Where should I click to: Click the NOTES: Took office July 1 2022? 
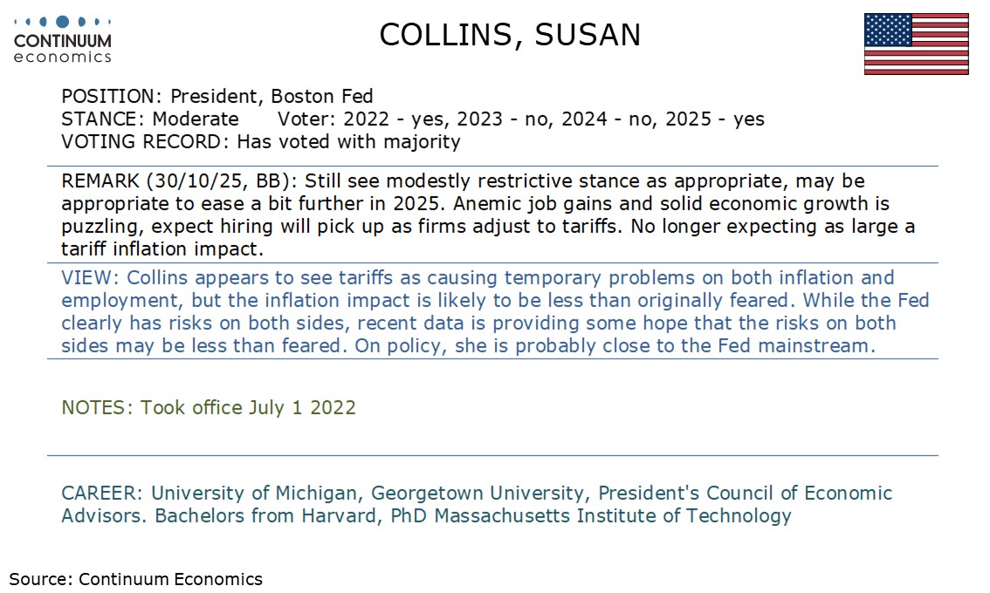[209, 407]
